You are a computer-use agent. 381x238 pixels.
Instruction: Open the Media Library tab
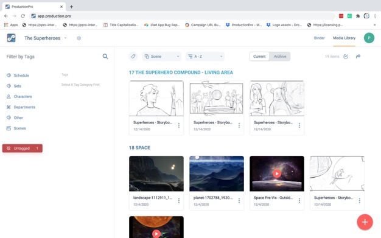(344, 38)
